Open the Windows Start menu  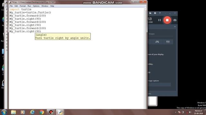click(4, 112)
